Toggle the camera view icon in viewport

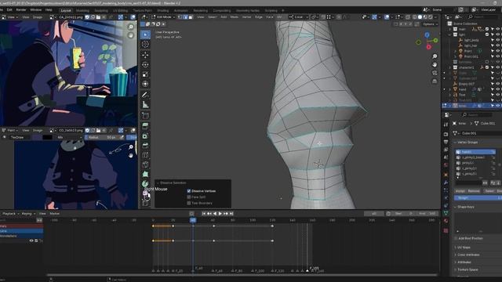pos(435,73)
